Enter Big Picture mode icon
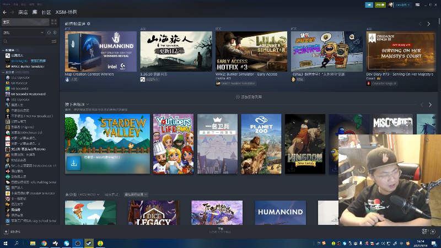 [x=418, y=5]
